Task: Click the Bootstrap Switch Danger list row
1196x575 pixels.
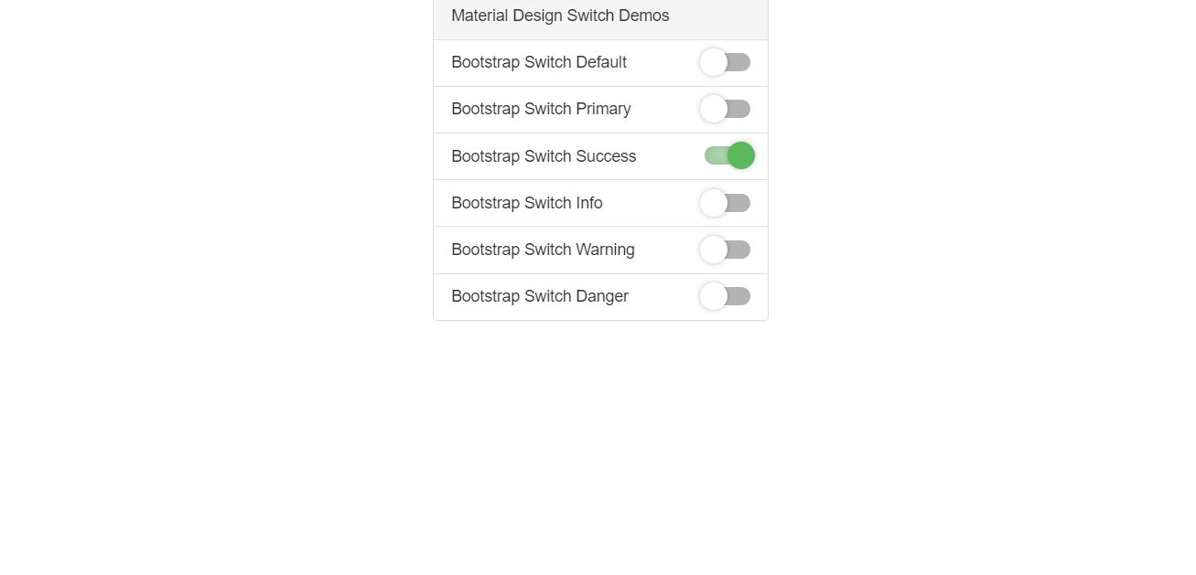Action: [x=600, y=296]
